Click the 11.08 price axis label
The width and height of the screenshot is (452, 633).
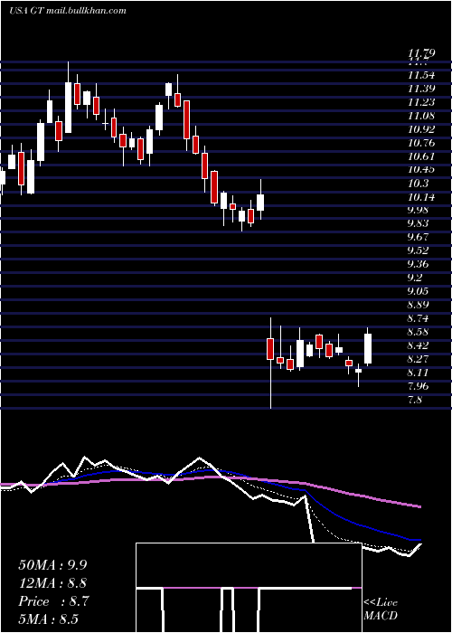(421, 116)
